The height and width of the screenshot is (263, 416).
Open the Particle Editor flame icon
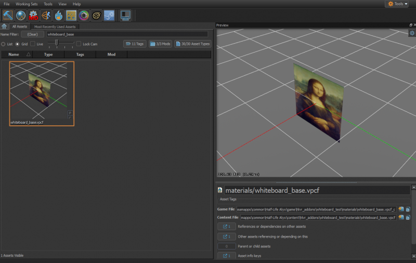[x=59, y=16]
